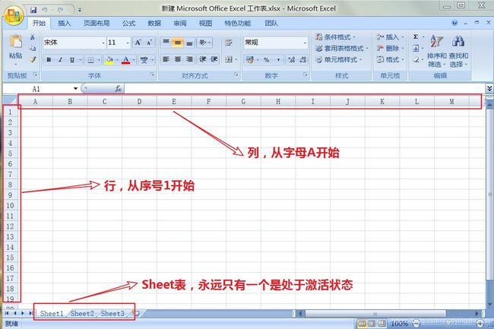Open Cell Styles (单元格样式) menu
Image resolution: width=494 pixels, height=329 pixels.
coord(338,59)
